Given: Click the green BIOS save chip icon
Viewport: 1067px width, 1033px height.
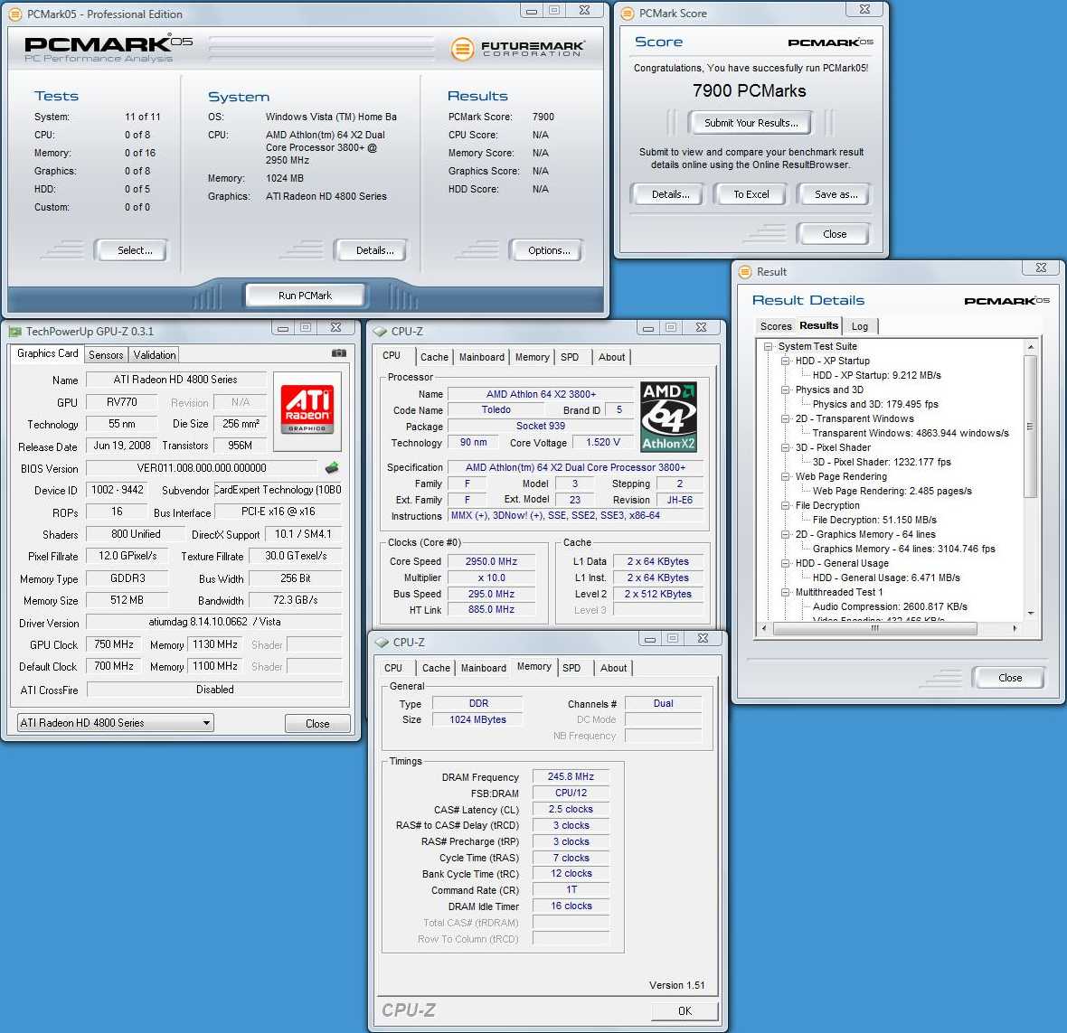Looking at the screenshot, I should 332,468.
